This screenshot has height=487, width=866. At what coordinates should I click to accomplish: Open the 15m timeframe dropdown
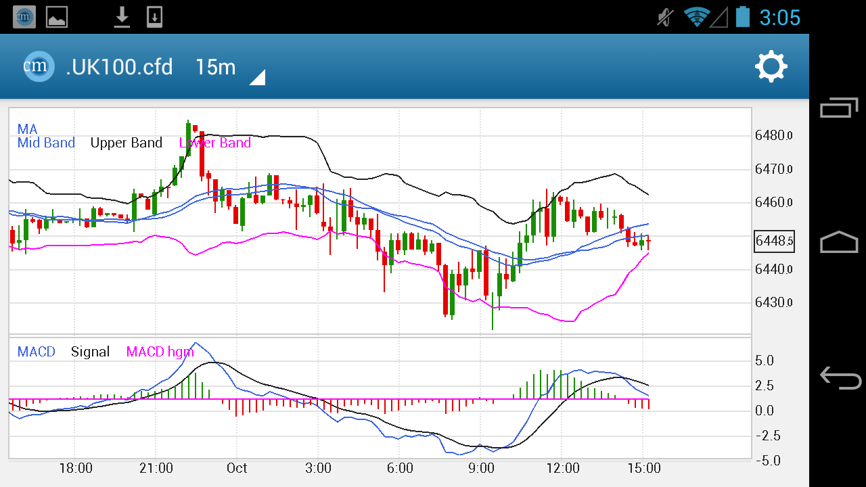[x=230, y=68]
